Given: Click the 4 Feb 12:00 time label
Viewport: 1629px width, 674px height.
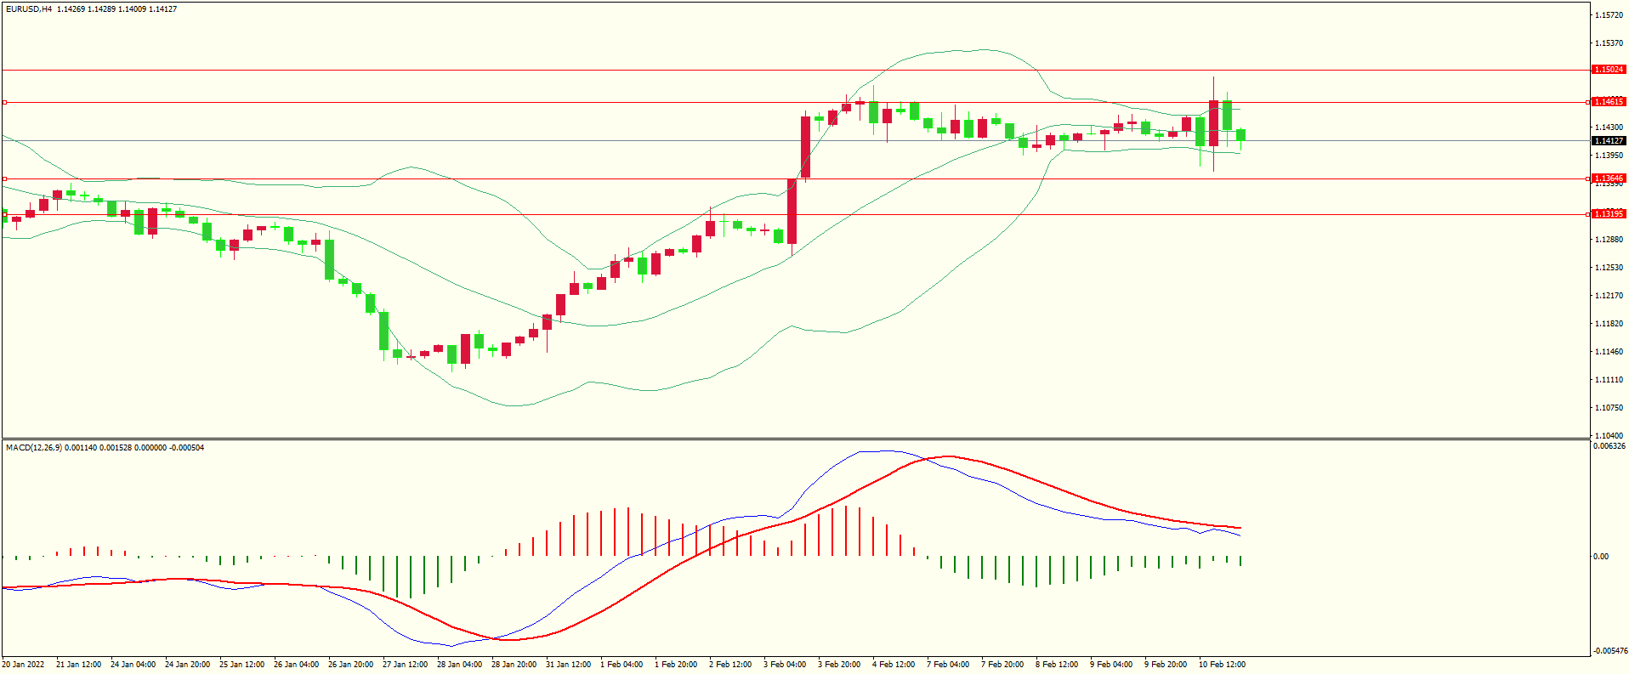Looking at the screenshot, I should (x=894, y=665).
